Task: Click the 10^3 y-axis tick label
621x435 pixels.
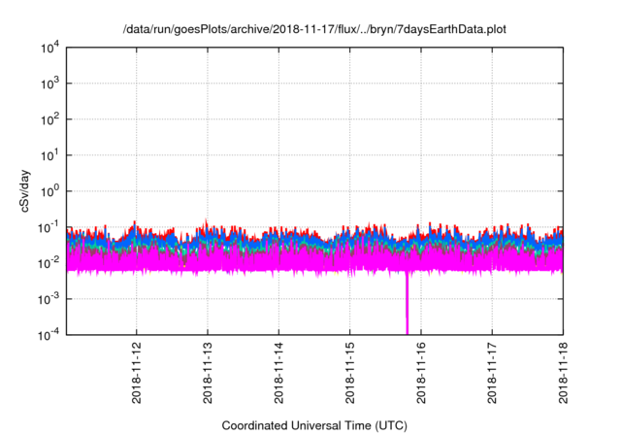Action: 50,84
